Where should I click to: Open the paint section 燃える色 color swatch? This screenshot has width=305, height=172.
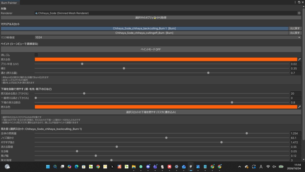[x=166, y=59]
